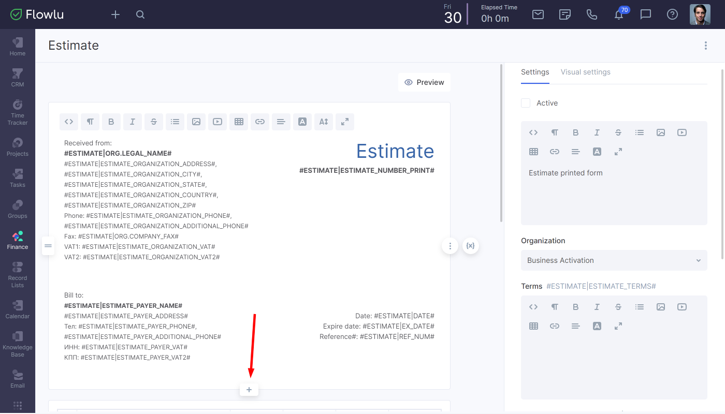Insert a link in the document editor
725x414 pixels.
tap(259, 122)
